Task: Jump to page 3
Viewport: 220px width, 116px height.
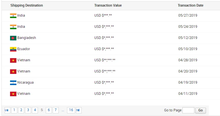Action: tap(28, 110)
